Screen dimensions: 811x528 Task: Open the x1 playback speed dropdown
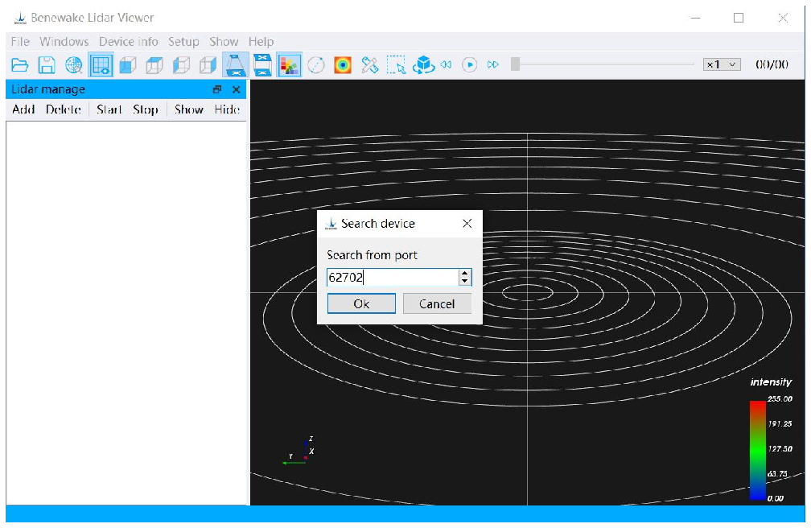click(722, 64)
